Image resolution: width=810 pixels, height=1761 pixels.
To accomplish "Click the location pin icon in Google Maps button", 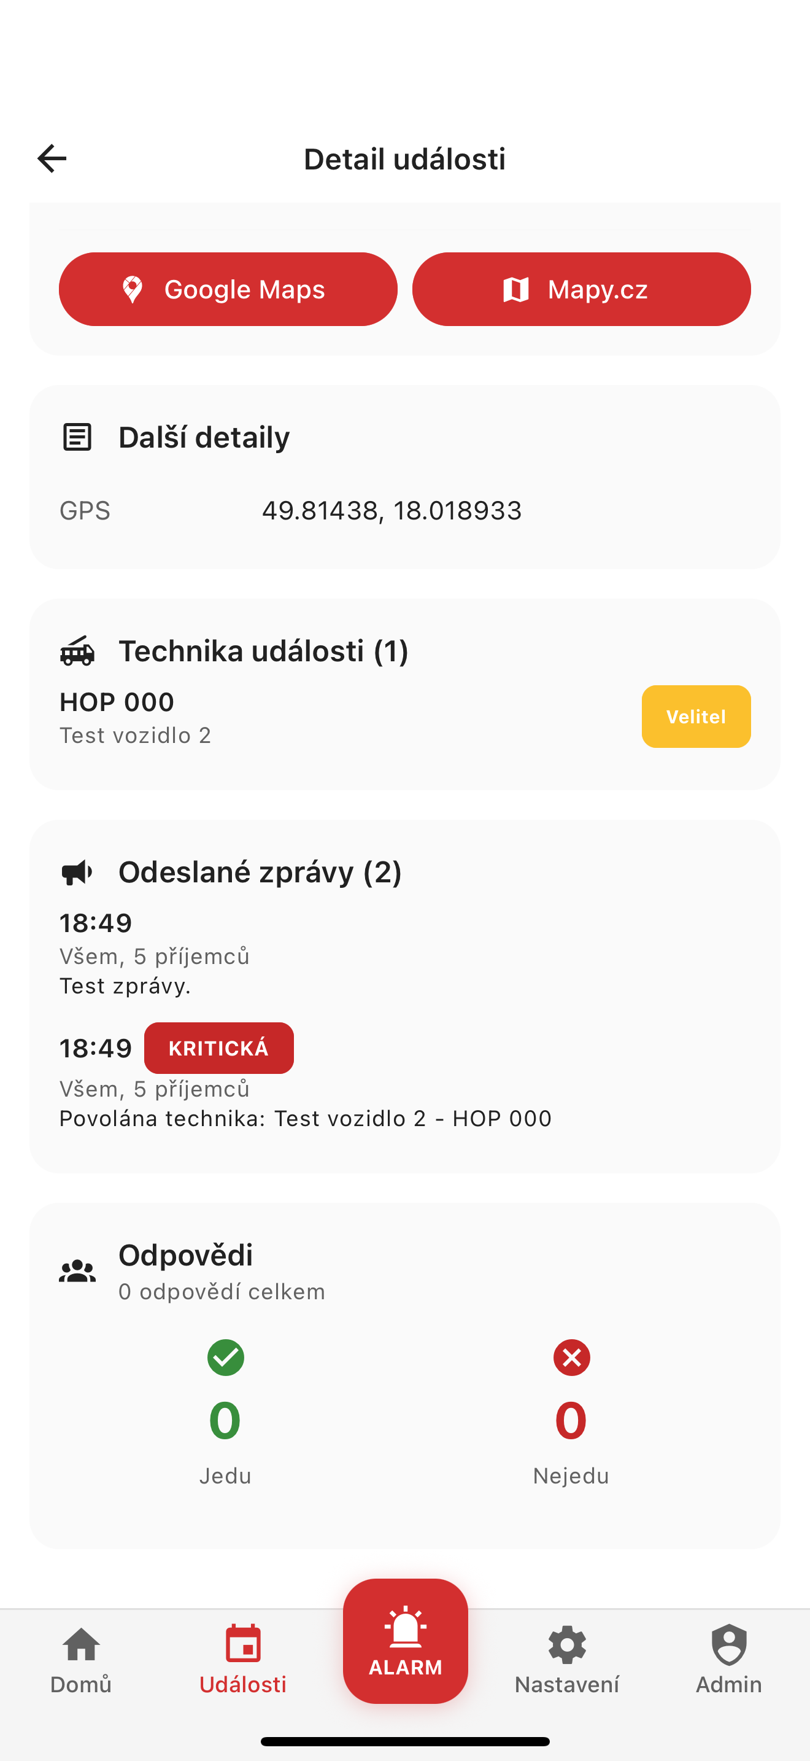I will pos(131,289).
